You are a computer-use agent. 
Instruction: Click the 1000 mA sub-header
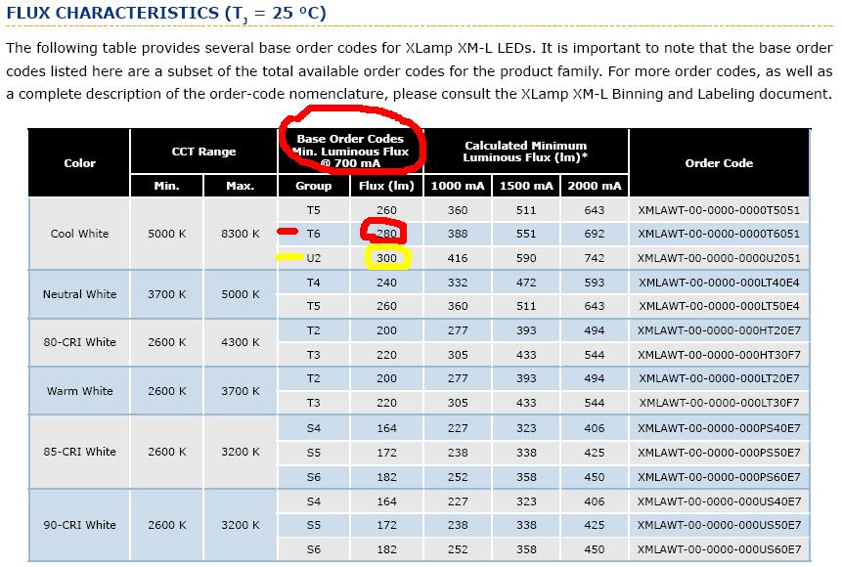[x=458, y=186]
